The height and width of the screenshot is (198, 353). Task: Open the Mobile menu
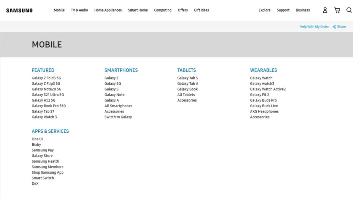click(x=59, y=10)
